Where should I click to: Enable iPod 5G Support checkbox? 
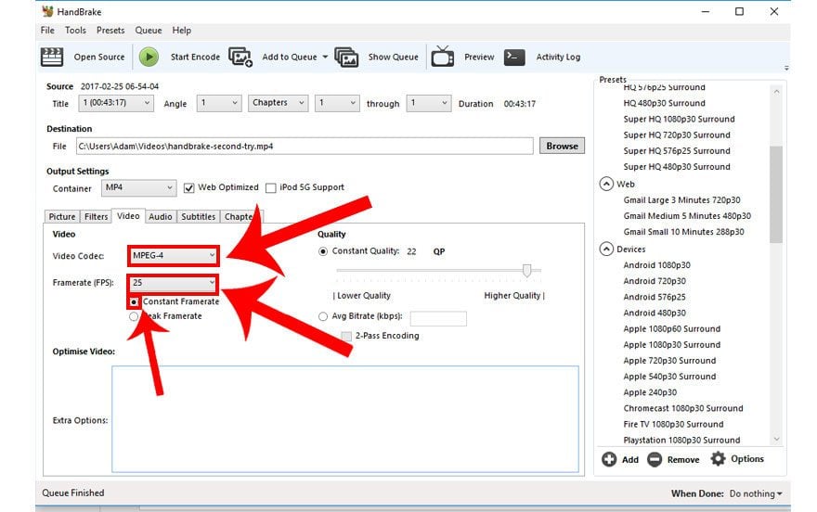270,188
